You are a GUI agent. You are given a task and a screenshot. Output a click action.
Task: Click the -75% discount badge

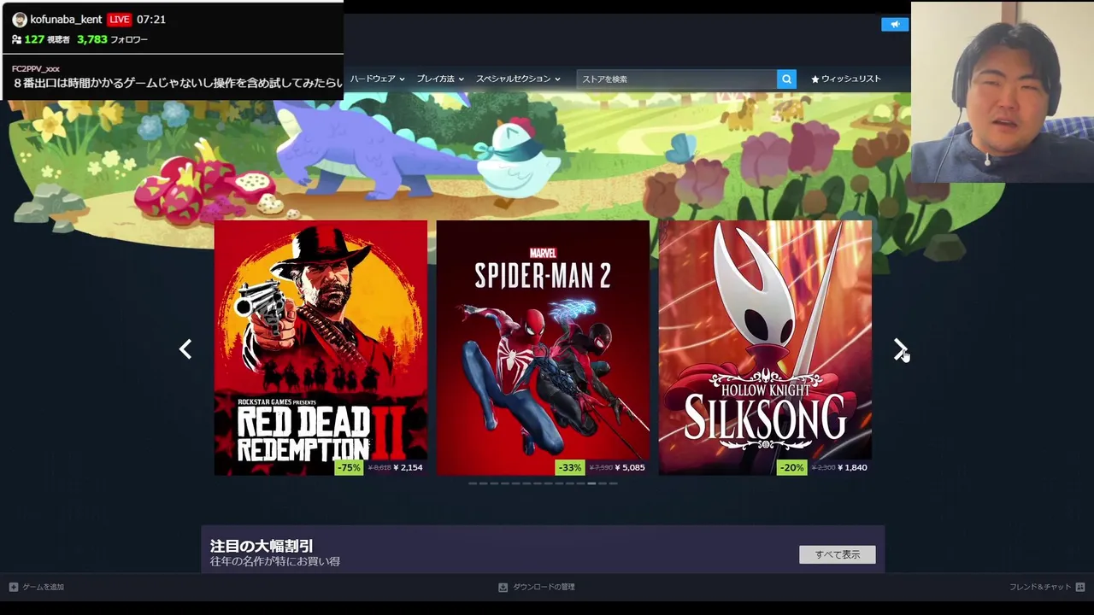pos(349,467)
